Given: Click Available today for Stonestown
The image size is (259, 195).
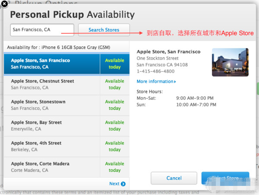Looking at the screenshot, I should click(x=114, y=105).
